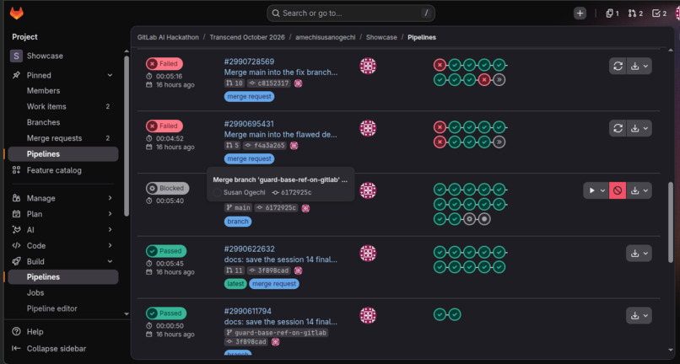Retry pipeline #2990695431

click(618, 128)
